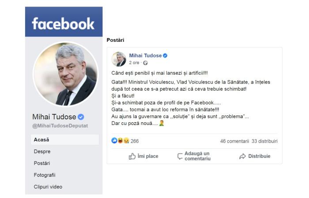309x198 pixels.
Task: View the 46 comentarii on the post
Action: [x=234, y=141]
